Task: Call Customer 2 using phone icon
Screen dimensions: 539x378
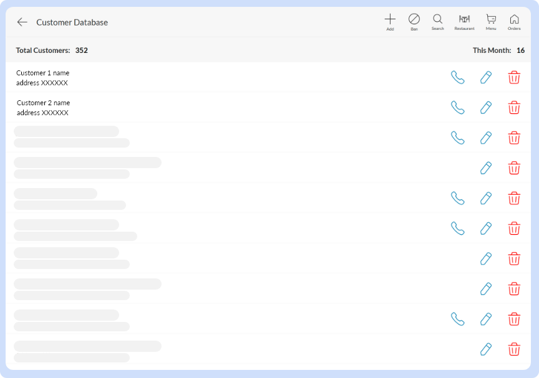Action: tap(458, 107)
